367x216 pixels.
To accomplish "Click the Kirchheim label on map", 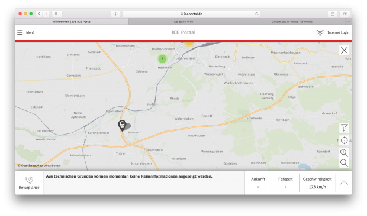I will tap(179, 159).
